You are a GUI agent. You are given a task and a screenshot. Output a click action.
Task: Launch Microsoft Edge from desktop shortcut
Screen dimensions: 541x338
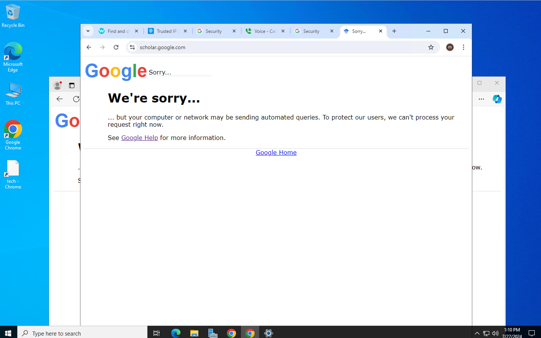point(13,57)
